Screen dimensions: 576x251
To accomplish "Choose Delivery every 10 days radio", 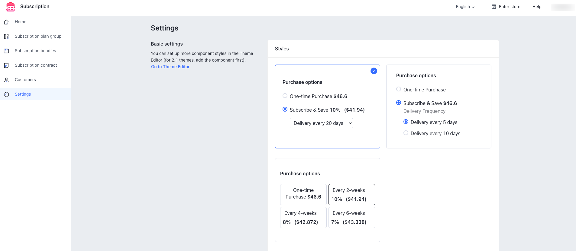I will click(406, 133).
